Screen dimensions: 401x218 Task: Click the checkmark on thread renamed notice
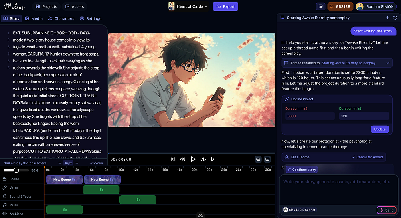click(388, 63)
